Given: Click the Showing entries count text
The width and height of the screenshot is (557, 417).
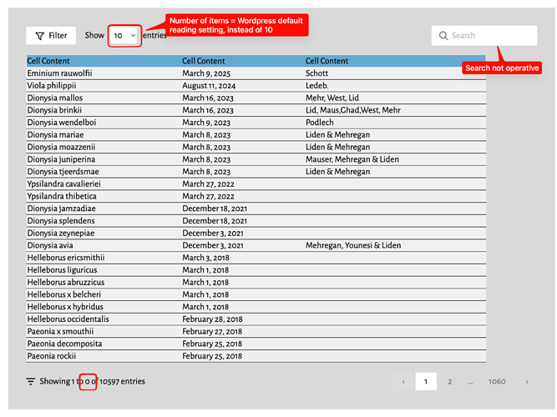Looking at the screenshot, I should 93,381.
